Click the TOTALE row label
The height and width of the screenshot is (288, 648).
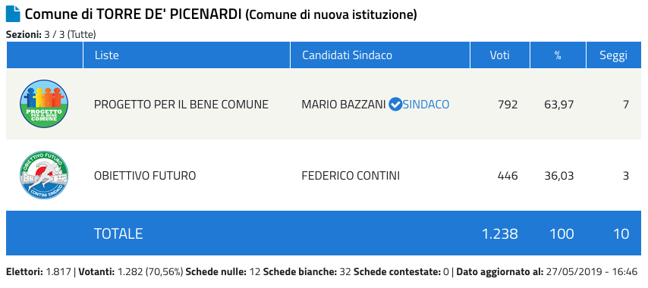coord(118,234)
